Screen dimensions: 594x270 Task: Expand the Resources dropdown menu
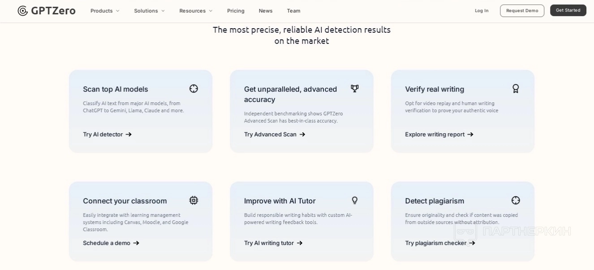pyautogui.click(x=196, y=11)
